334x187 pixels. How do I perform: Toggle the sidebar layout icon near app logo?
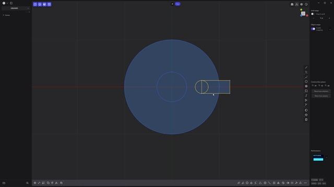(x=11, y=3)
